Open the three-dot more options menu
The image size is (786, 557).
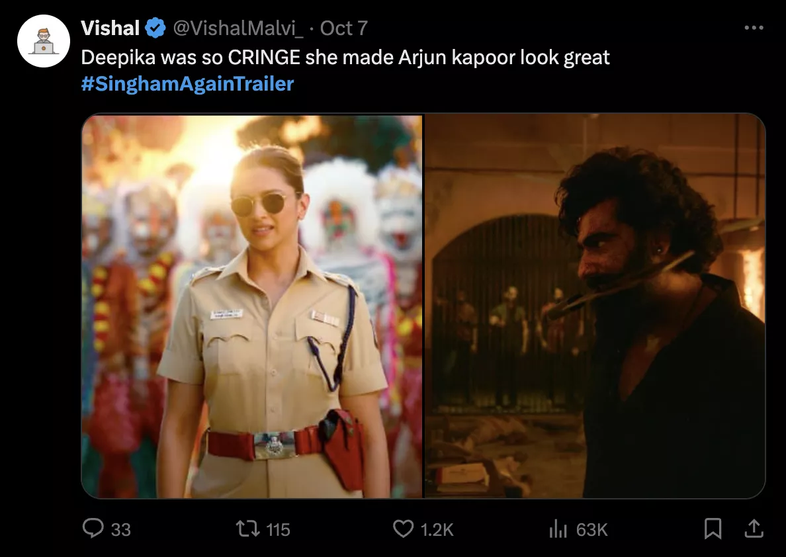click(x=754, y=28)
